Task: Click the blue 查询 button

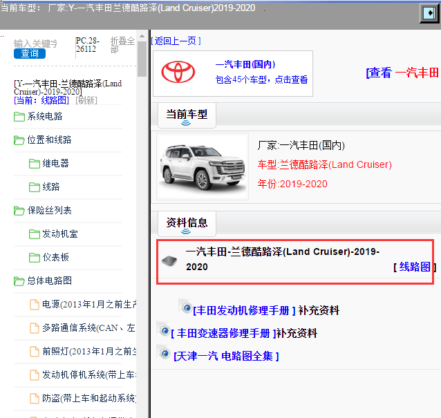Action: [30, 53]
